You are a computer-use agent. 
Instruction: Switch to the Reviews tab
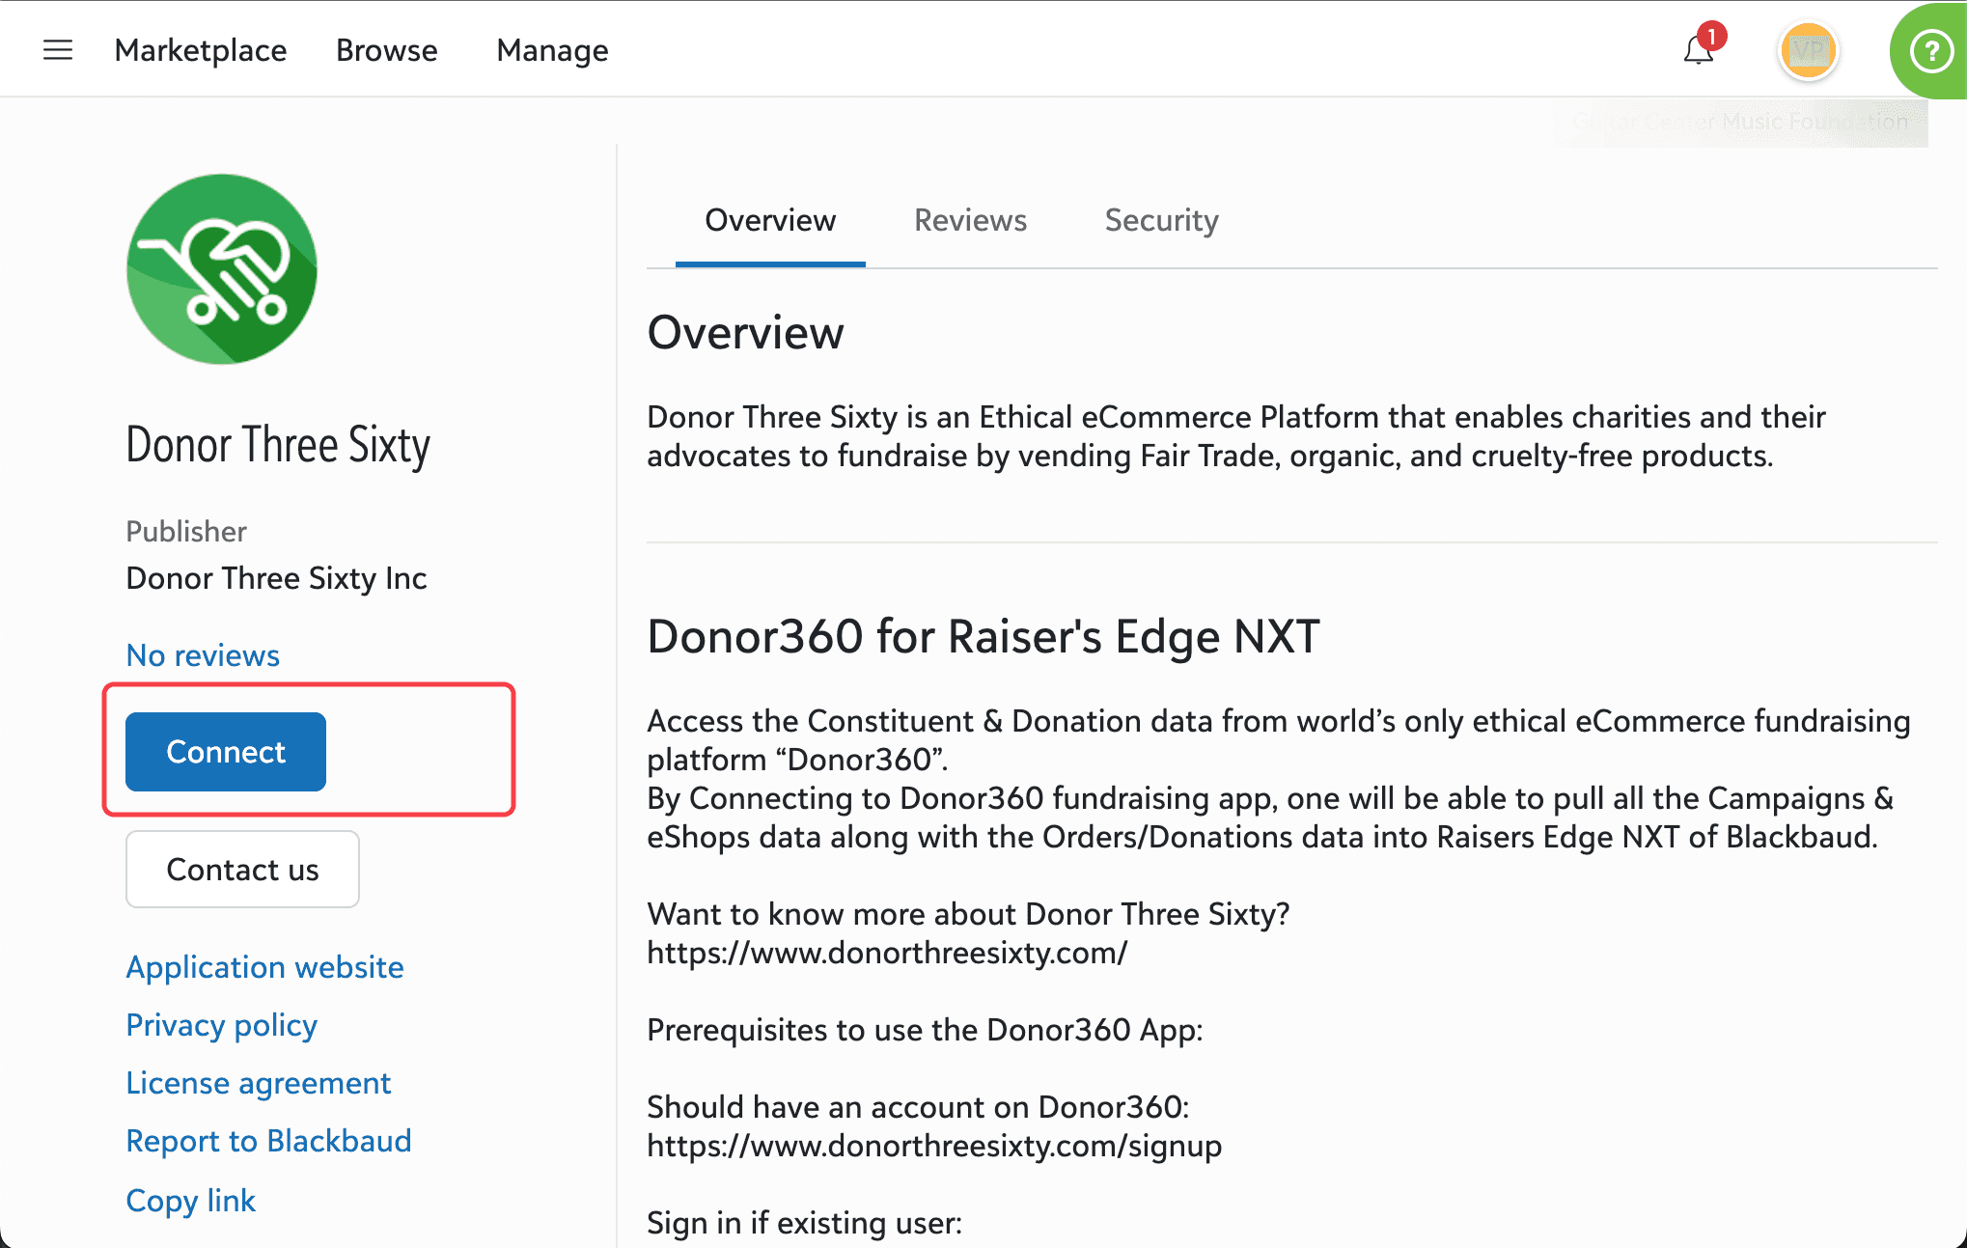[x=970, y=221]
